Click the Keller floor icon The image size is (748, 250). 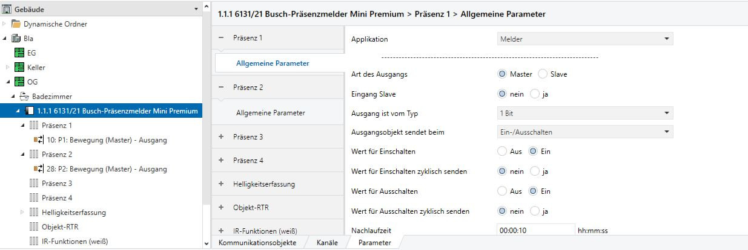(19, 68)
